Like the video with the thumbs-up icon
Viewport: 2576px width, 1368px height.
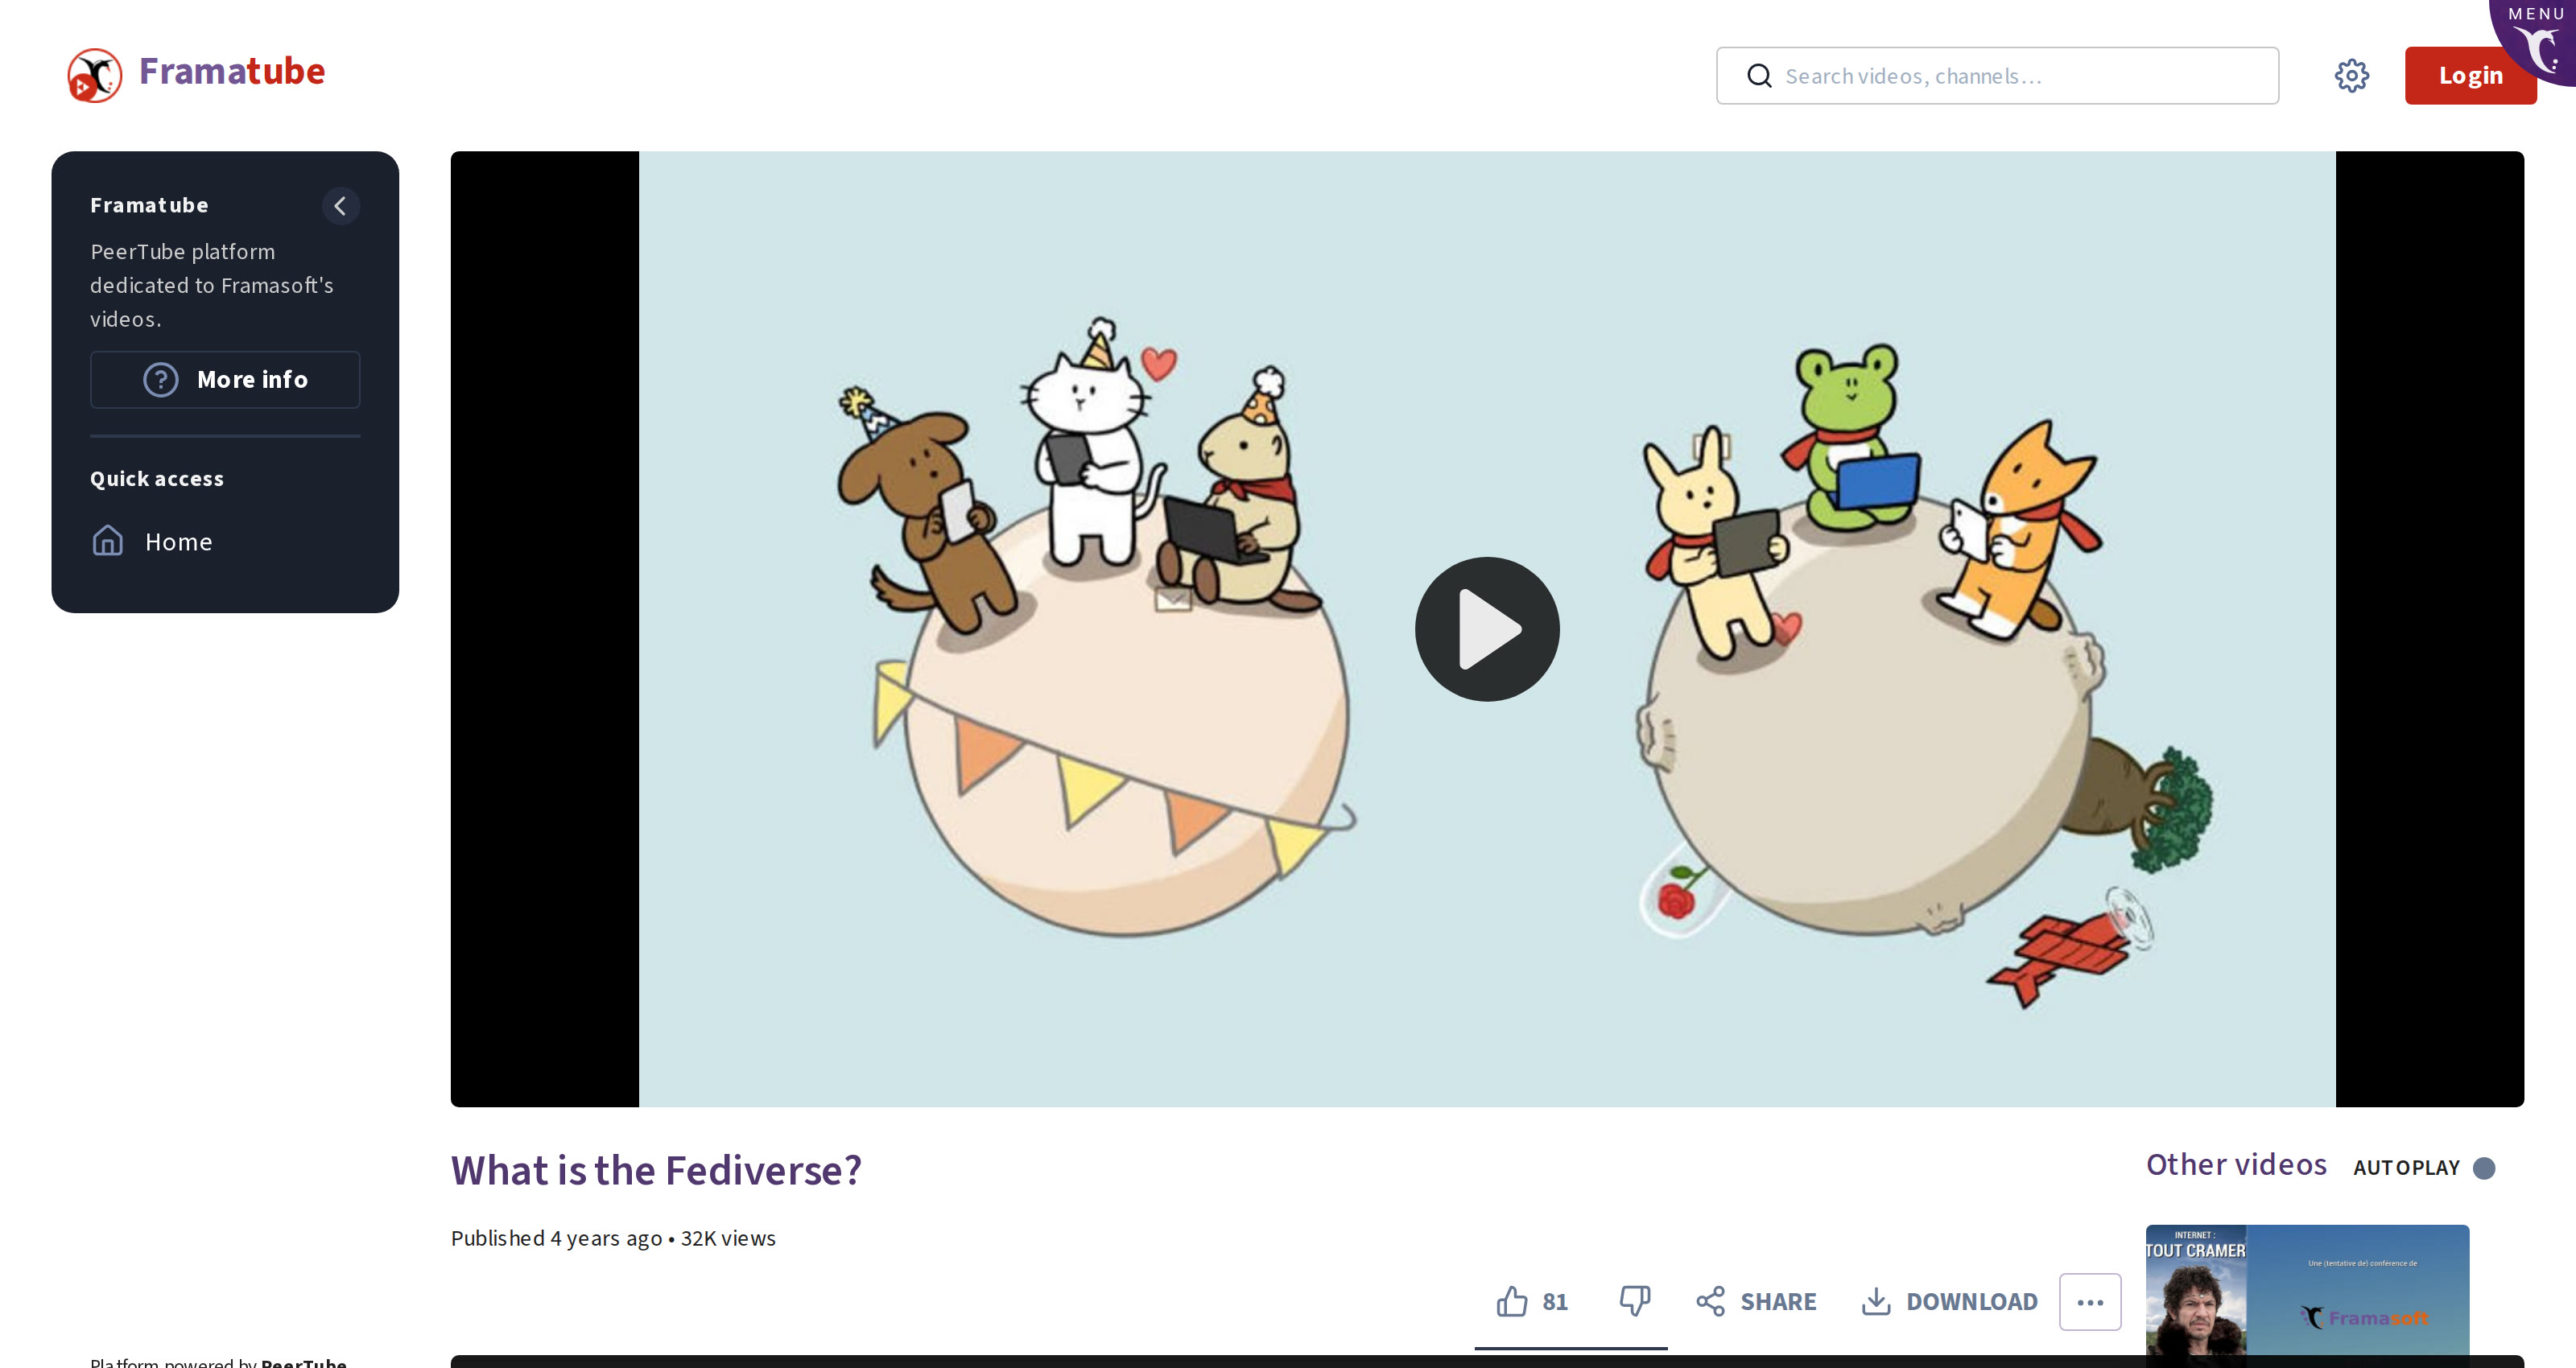point(1512,1301)
